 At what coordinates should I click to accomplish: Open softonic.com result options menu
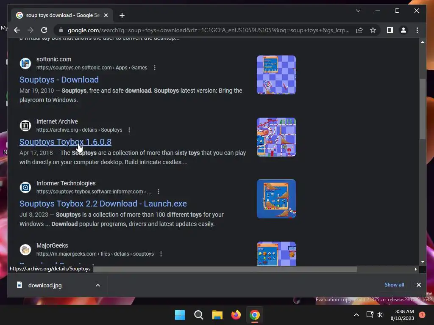pos(155,68)
